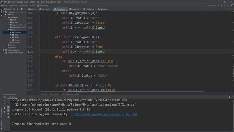Click the down arrow icon in Run panel
234x132 pixels.
(x=8, y=104)
